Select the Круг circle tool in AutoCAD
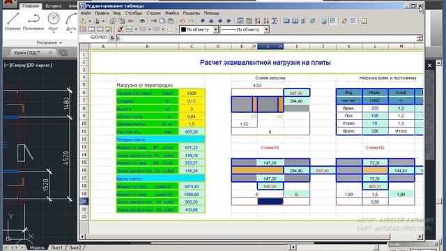 tap(53, 22)
